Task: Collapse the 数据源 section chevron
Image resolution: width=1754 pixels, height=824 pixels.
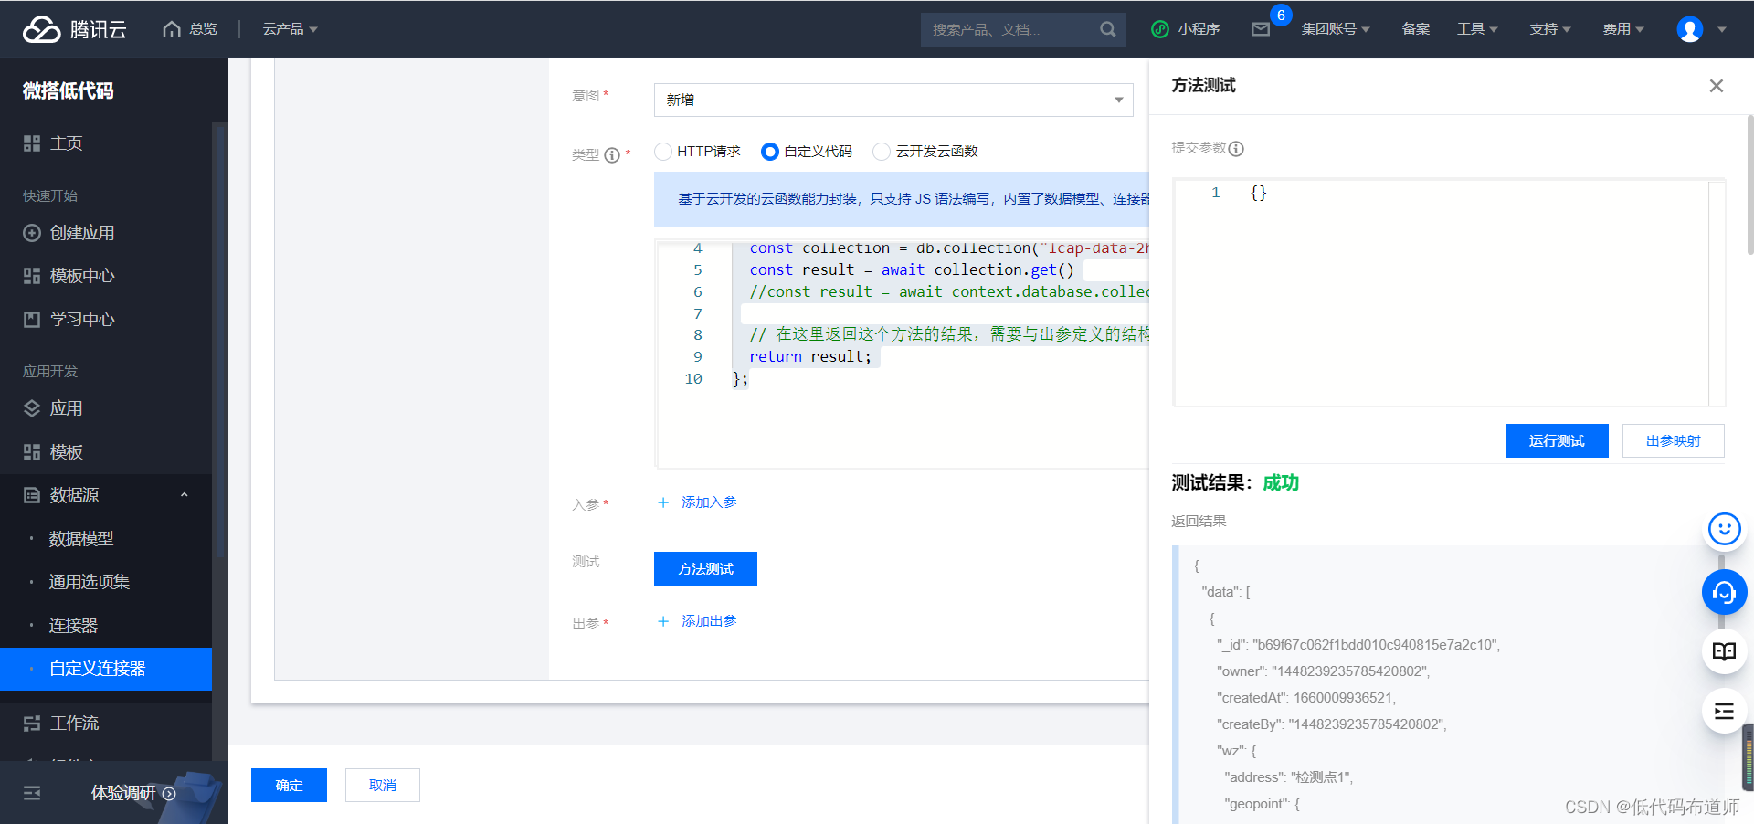Action: [184, 495]
